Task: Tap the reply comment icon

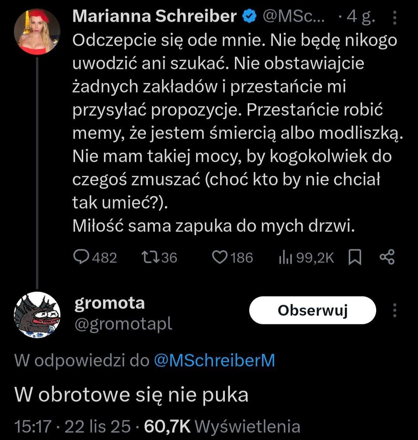Action: click(81, 257)
